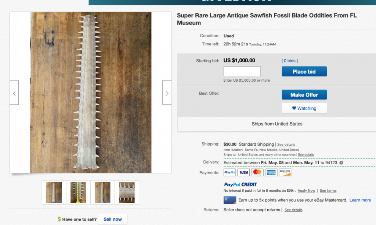Viewport: 376px width, 225px height.
Task: Show the previous product image
Action: [x=14, y=93]
